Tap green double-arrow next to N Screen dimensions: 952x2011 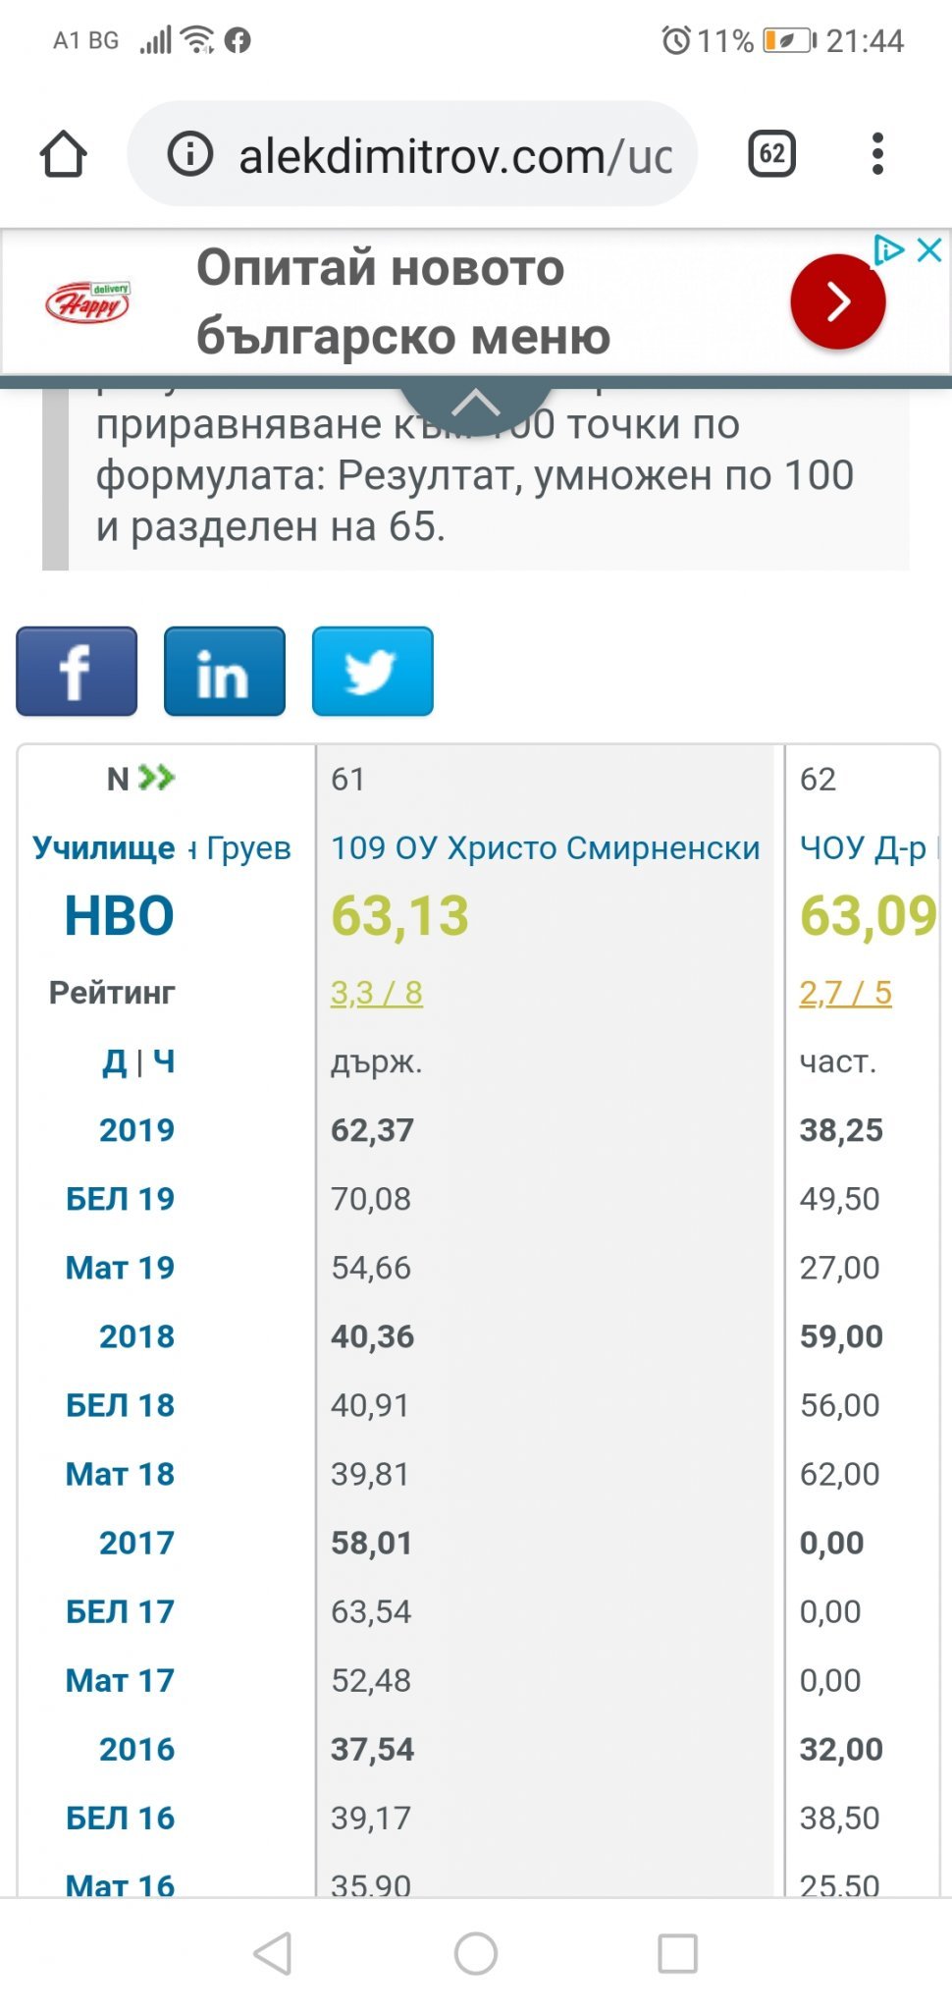click(x=156, y=779)
